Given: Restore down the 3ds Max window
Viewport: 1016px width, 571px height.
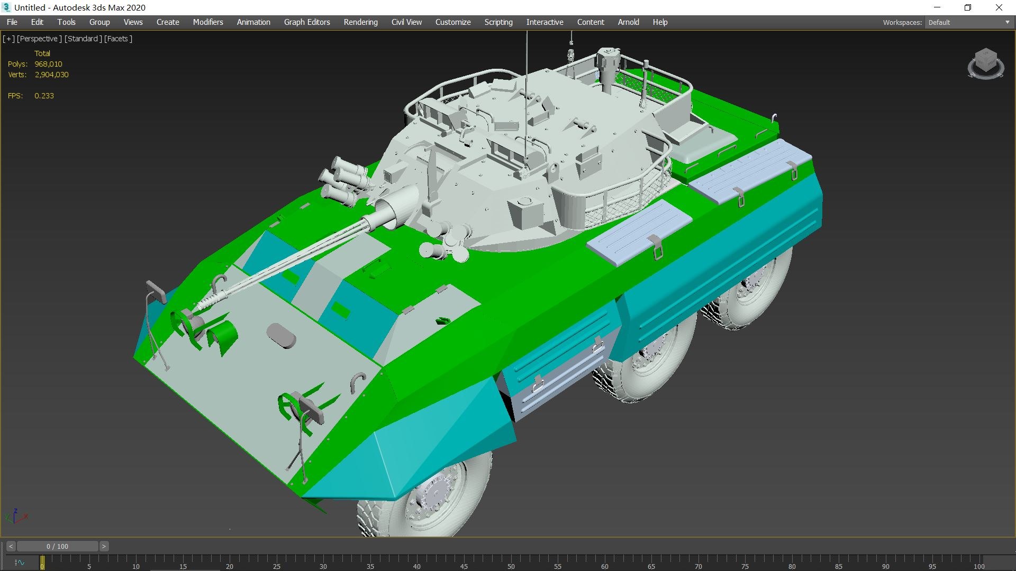Looking at the screenshot, I should pyautogui.click(x=968, y=7).
